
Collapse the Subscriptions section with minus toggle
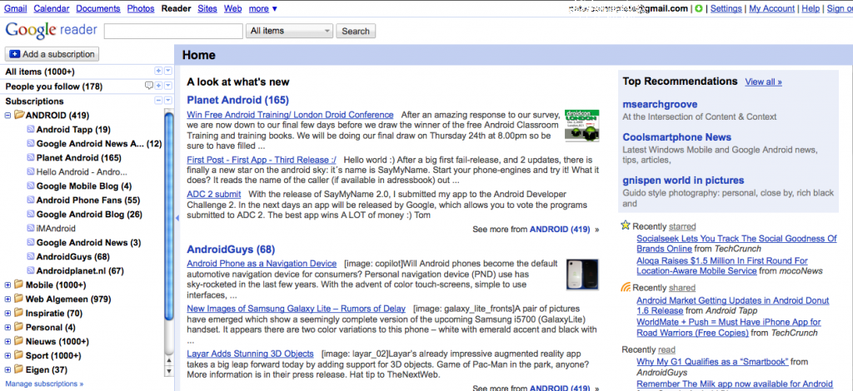(158, 101)
